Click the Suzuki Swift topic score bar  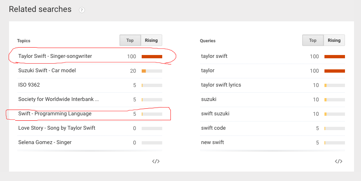[152, 71]
